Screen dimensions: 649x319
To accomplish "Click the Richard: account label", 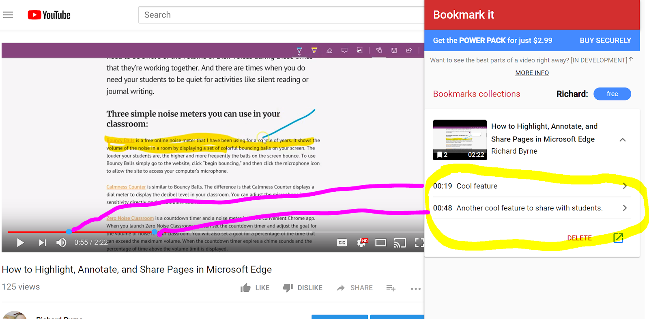I will pyautogui.click(x=572, y=94).
